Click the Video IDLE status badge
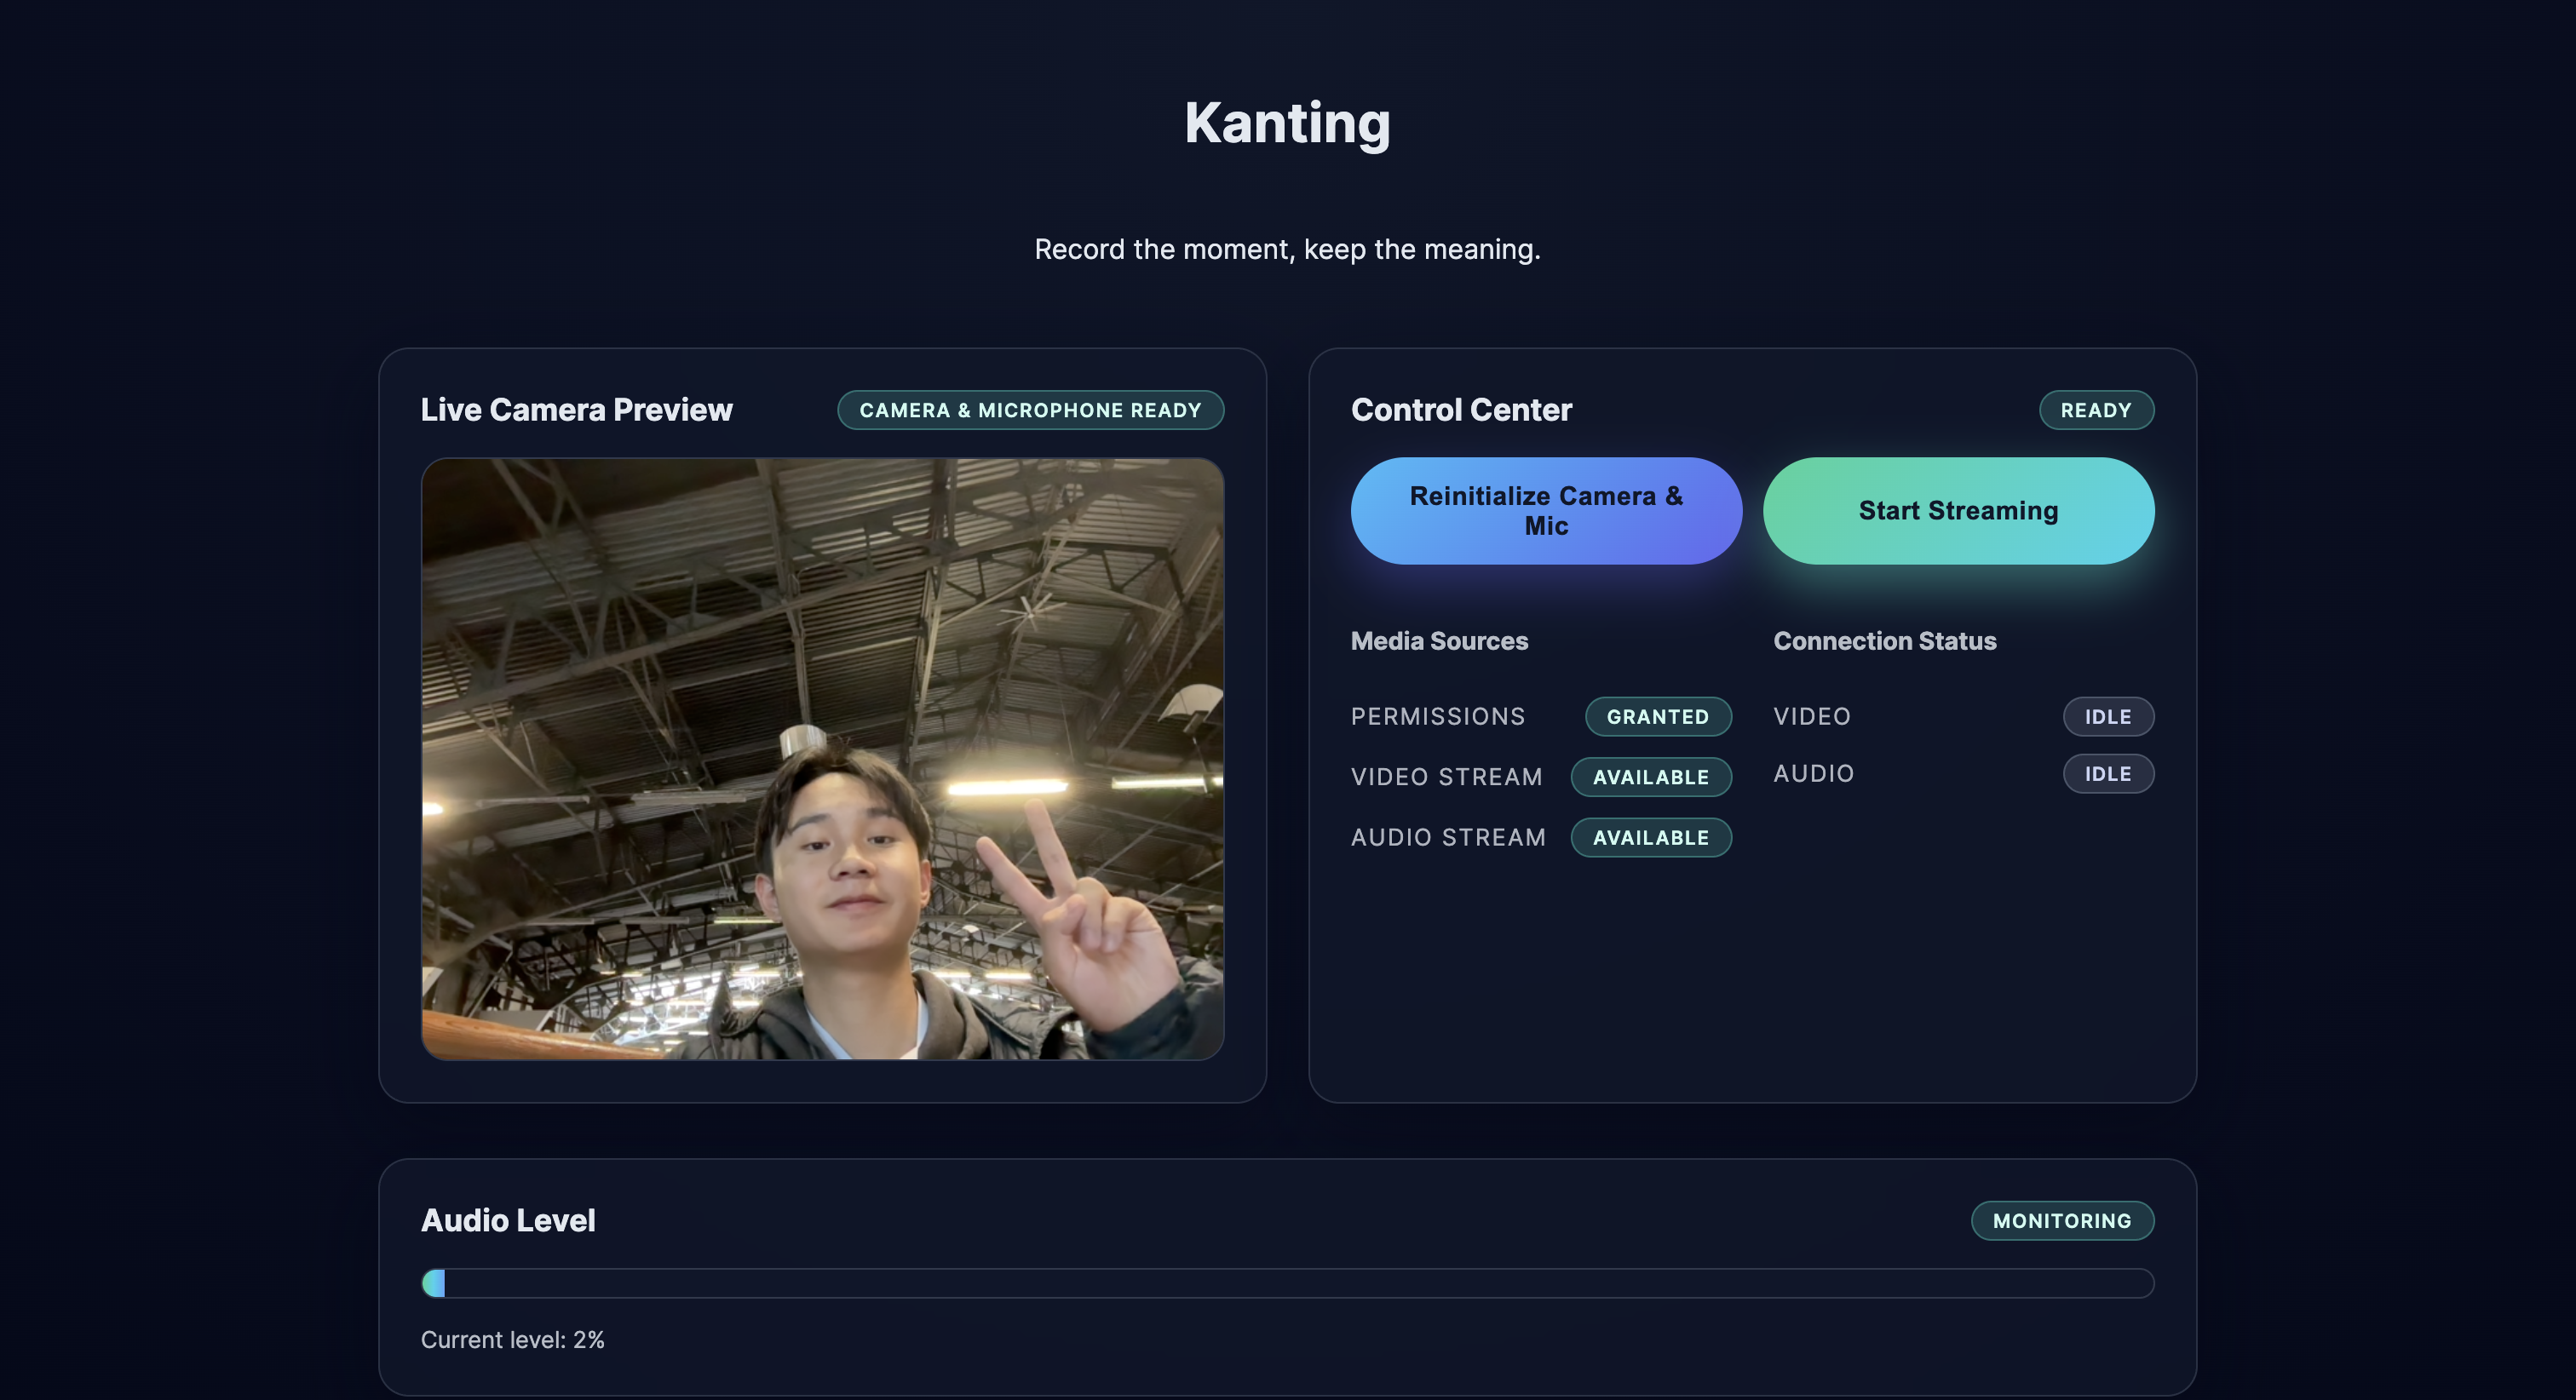 (x=2107, y=716)
